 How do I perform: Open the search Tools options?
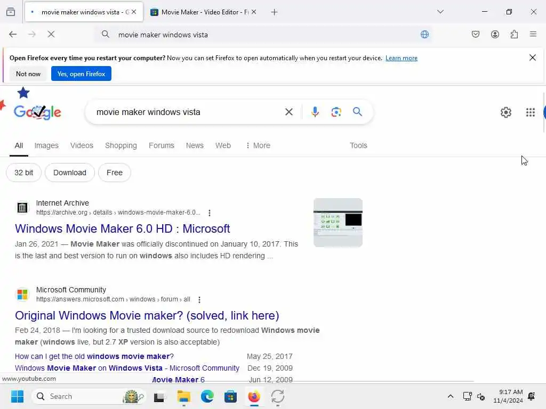[358, 145]
